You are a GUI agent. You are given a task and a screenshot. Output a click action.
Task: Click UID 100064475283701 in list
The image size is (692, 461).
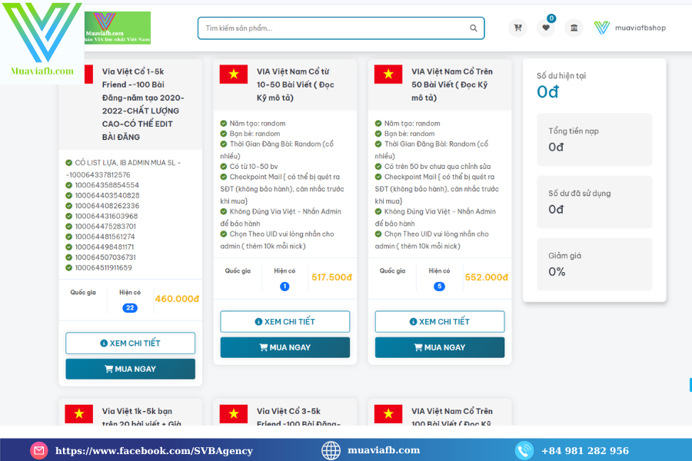(105, 227)
